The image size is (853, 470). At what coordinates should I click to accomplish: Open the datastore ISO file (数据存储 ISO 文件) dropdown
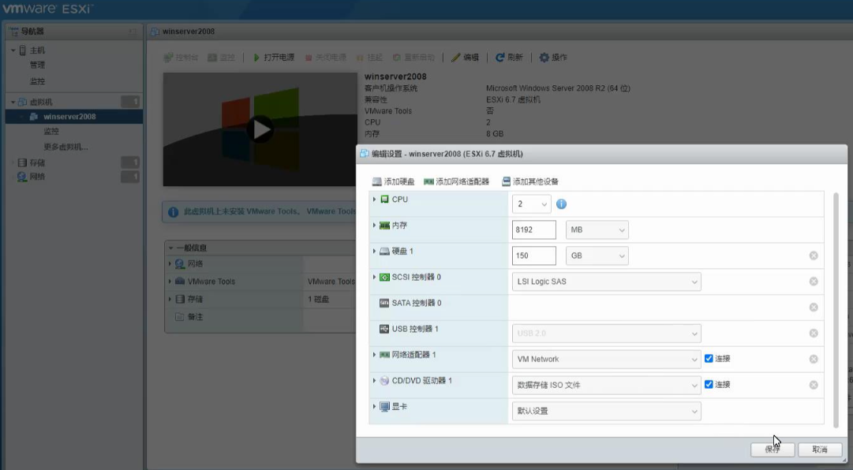tap(606, 385)
